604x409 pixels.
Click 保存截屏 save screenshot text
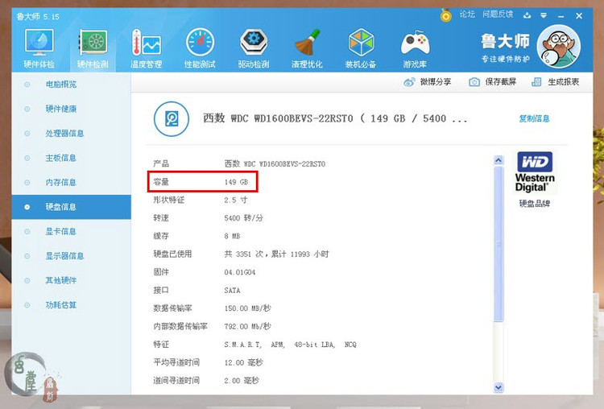[x=500, y=81]
